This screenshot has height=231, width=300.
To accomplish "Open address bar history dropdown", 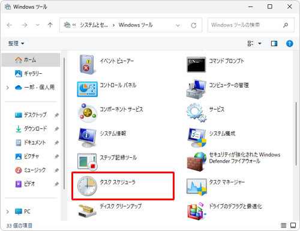I will pos(178,25).
